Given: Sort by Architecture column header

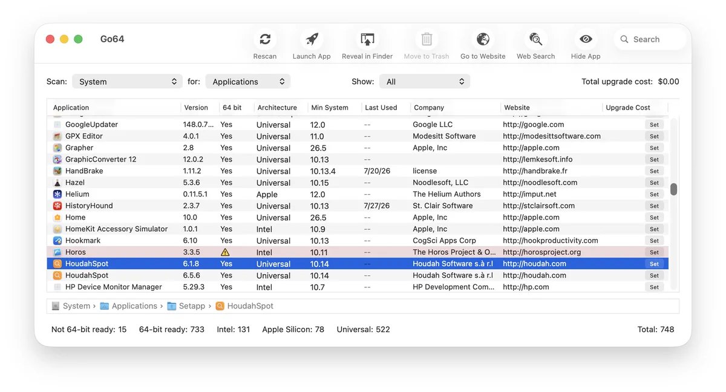Looking at the screenshot, I should coord(281,108).
